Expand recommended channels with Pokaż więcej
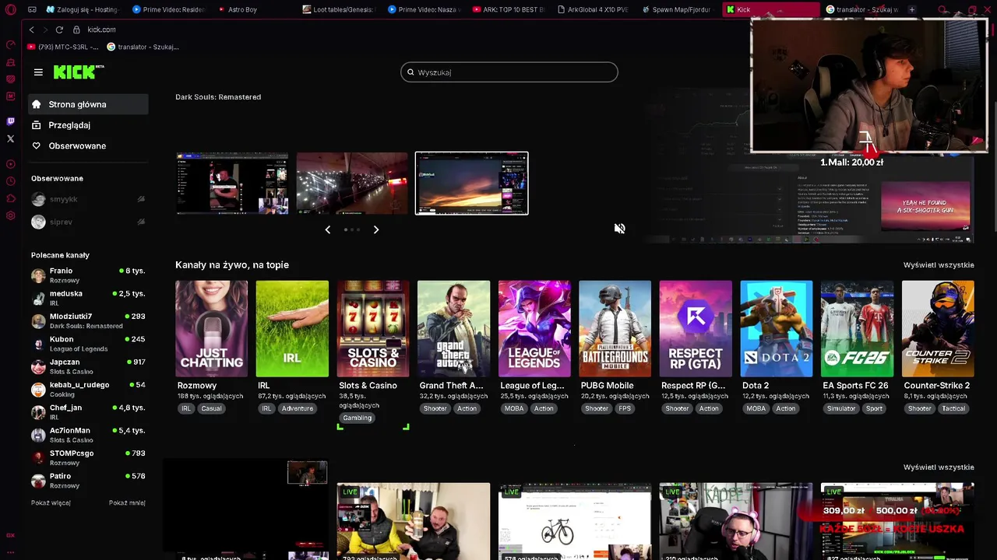997x560 pixels. click(51, 502)
